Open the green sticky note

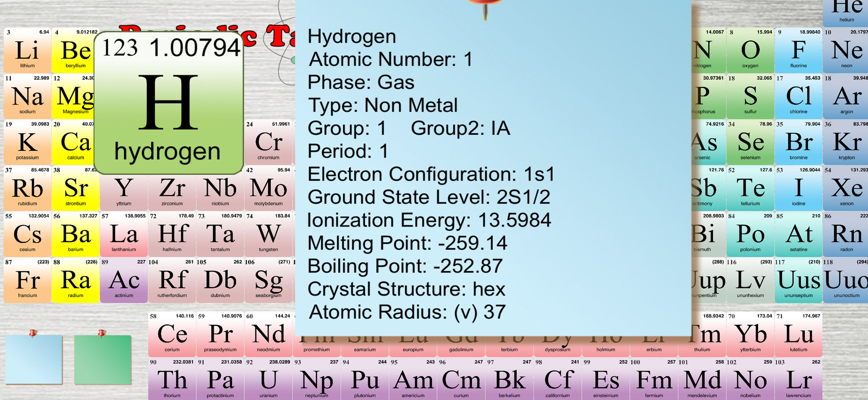point(102,359)
